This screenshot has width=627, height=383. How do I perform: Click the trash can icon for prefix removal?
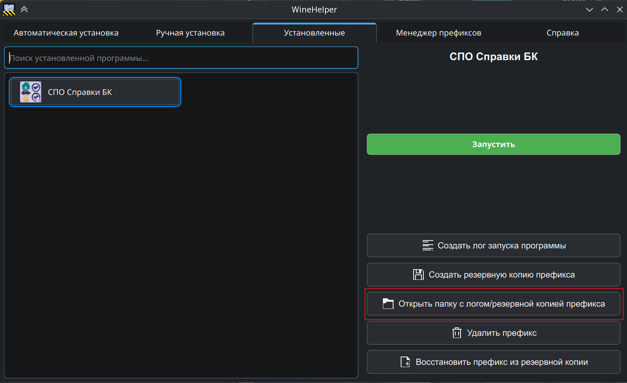(x=457, y=333)
